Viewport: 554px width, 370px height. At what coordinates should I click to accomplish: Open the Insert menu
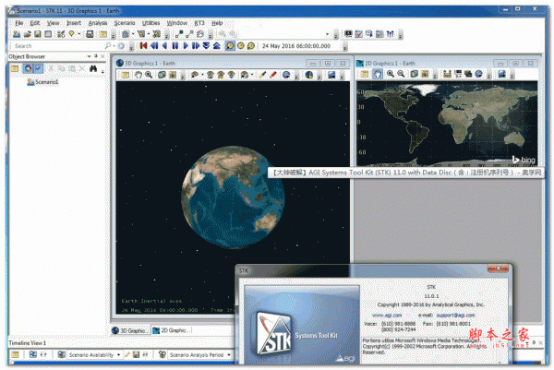74,22
